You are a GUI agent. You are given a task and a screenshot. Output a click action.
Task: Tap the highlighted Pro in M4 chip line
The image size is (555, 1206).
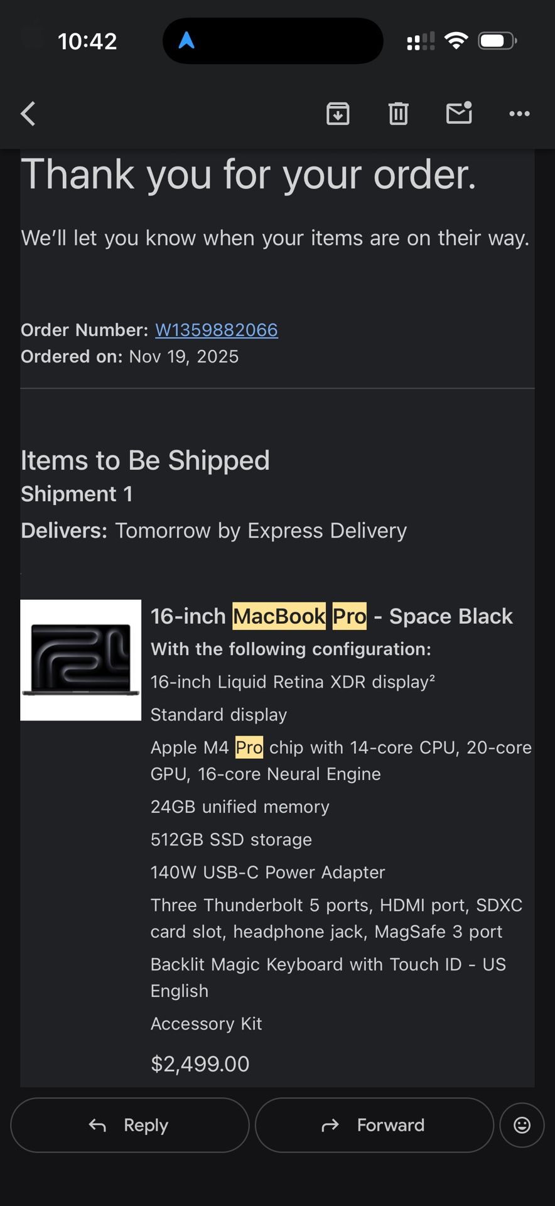tap(249, 747)
